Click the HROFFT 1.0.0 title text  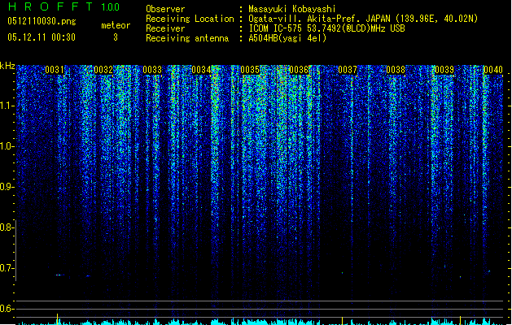click(x=64, y=6)
